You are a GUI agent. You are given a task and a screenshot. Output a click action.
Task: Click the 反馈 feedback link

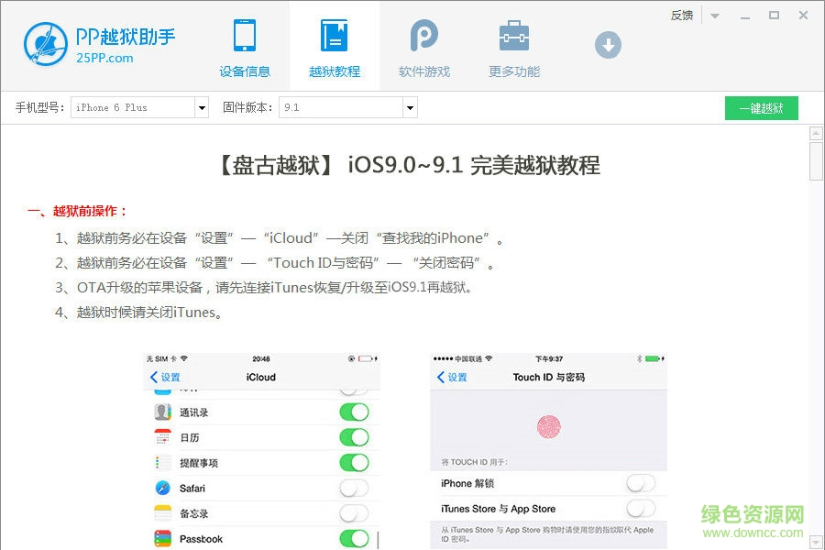[682, 16]
